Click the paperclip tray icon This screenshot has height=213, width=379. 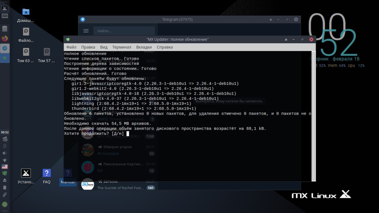coord(5,195)
